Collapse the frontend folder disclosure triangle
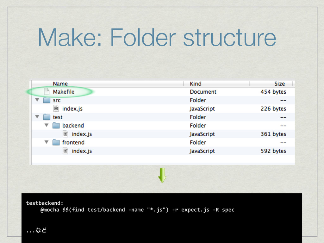This screenshot has height=243, width=324. (x=47, y=142)
